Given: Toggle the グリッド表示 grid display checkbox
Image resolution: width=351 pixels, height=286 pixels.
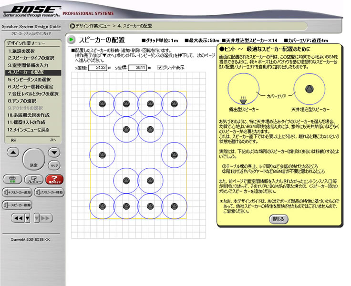Looking at the screenshot, I should pyautogui.click(x=160, y=67).
